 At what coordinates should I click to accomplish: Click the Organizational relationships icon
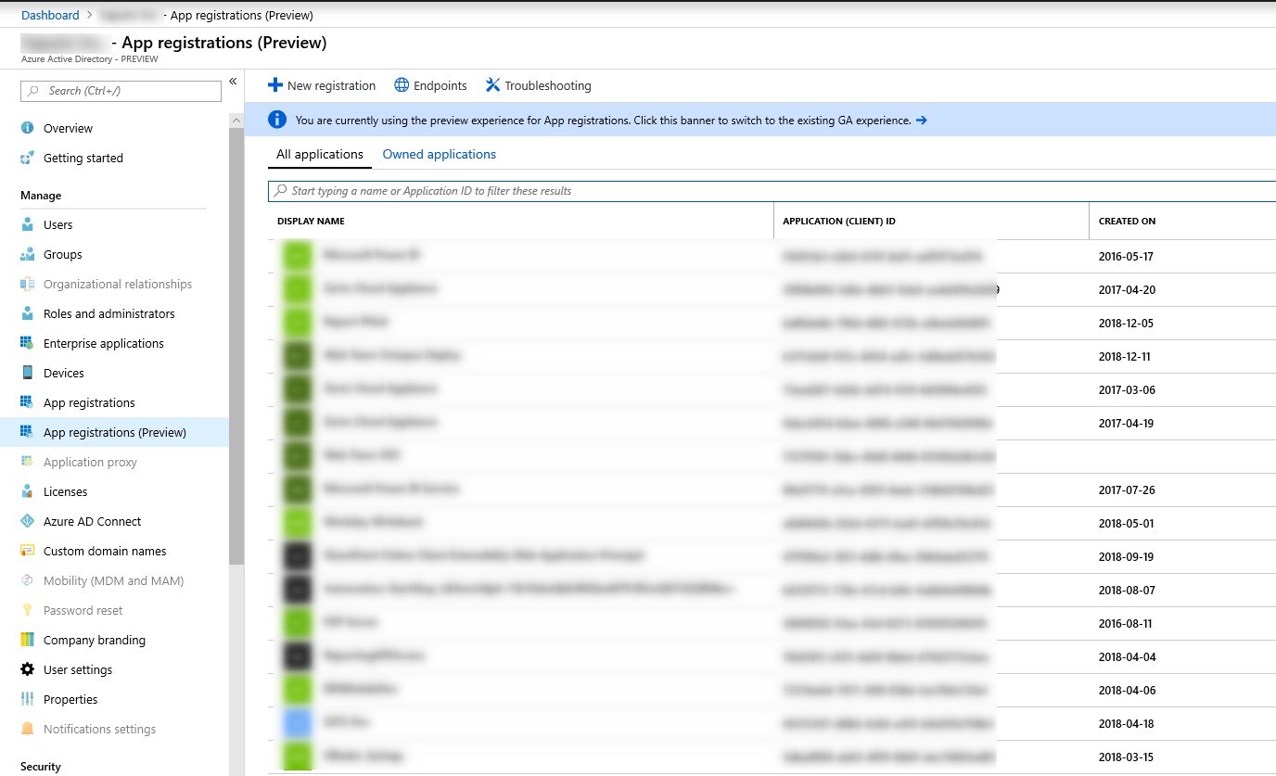[x=27, y=284]
